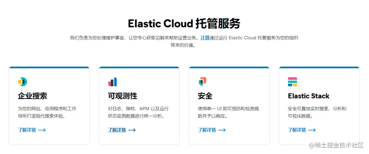
Task: Click the description 为您的网站、应用程序和工作场所打造现代搜索体验
Action: coord(47,112)
